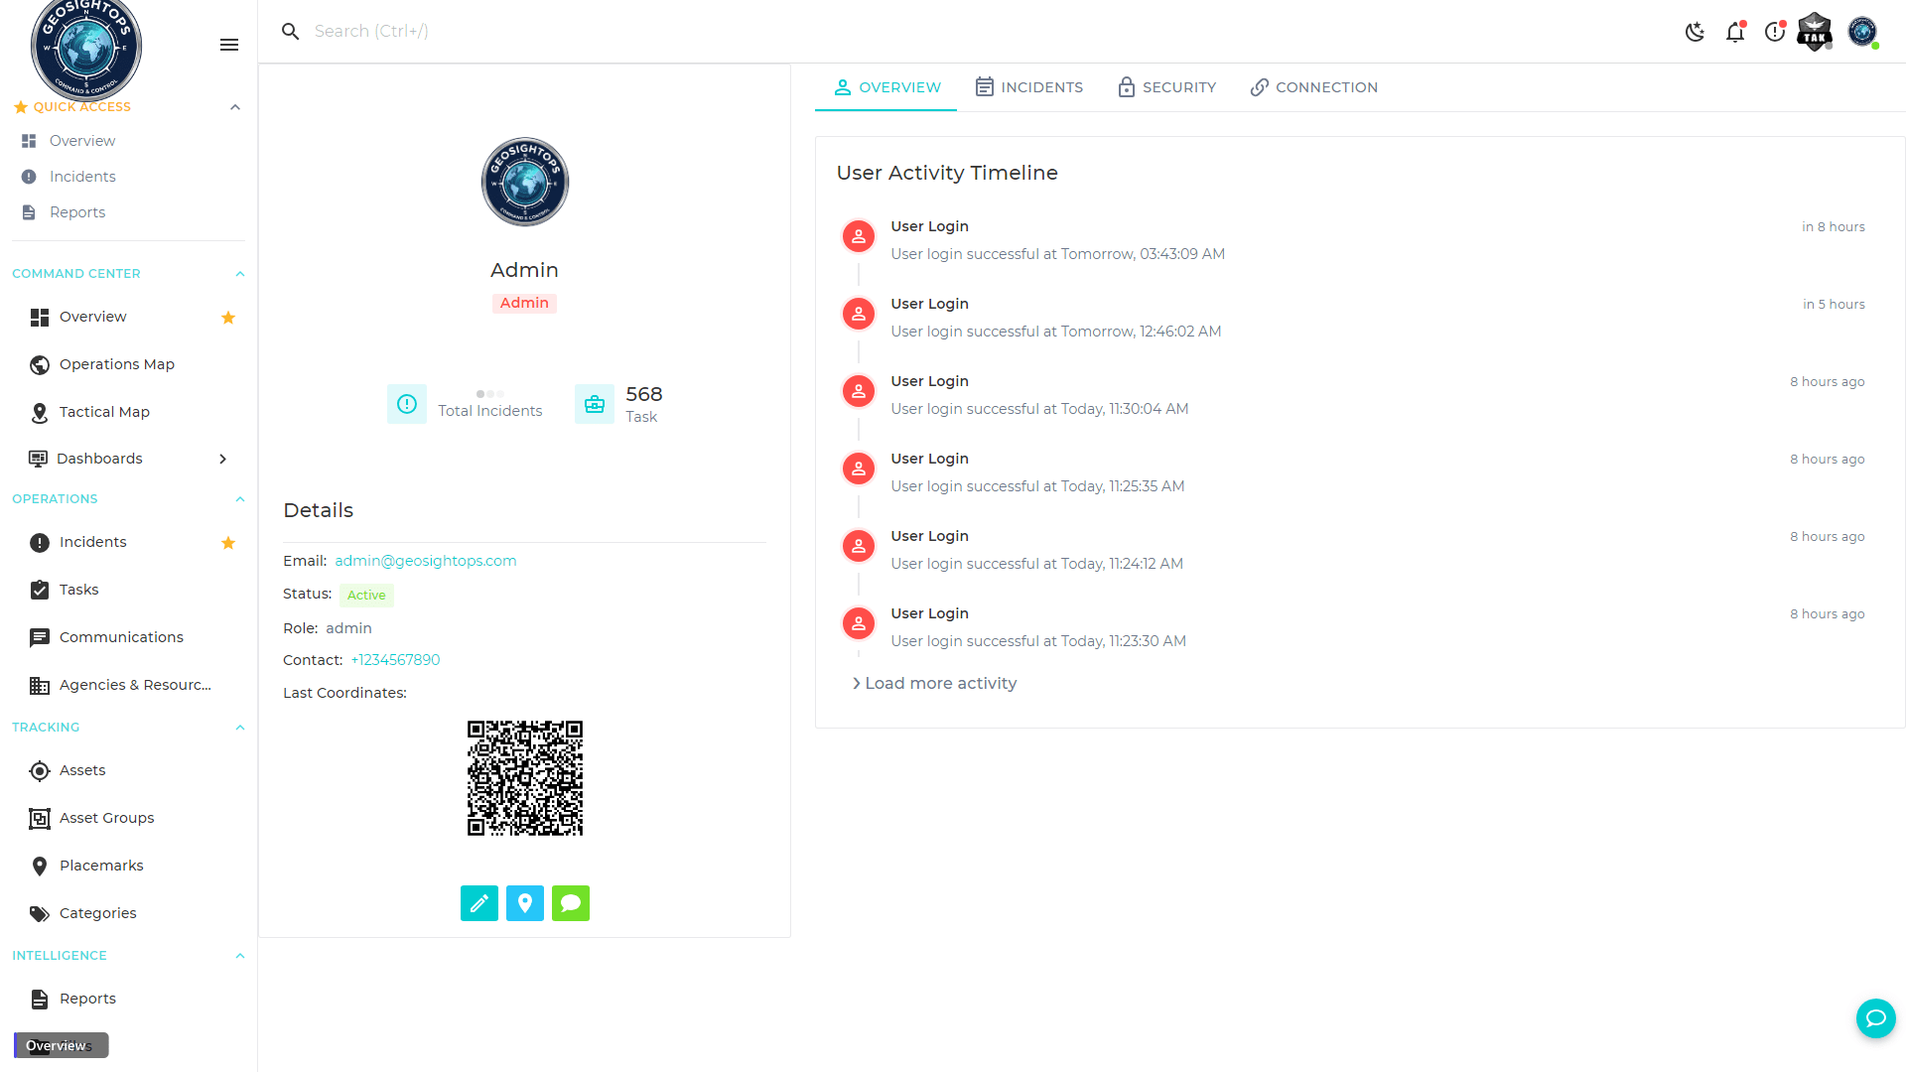Collapse the TRACKING section
This screenshot has width=1906, height=1072.
click(x=239, y=727)
